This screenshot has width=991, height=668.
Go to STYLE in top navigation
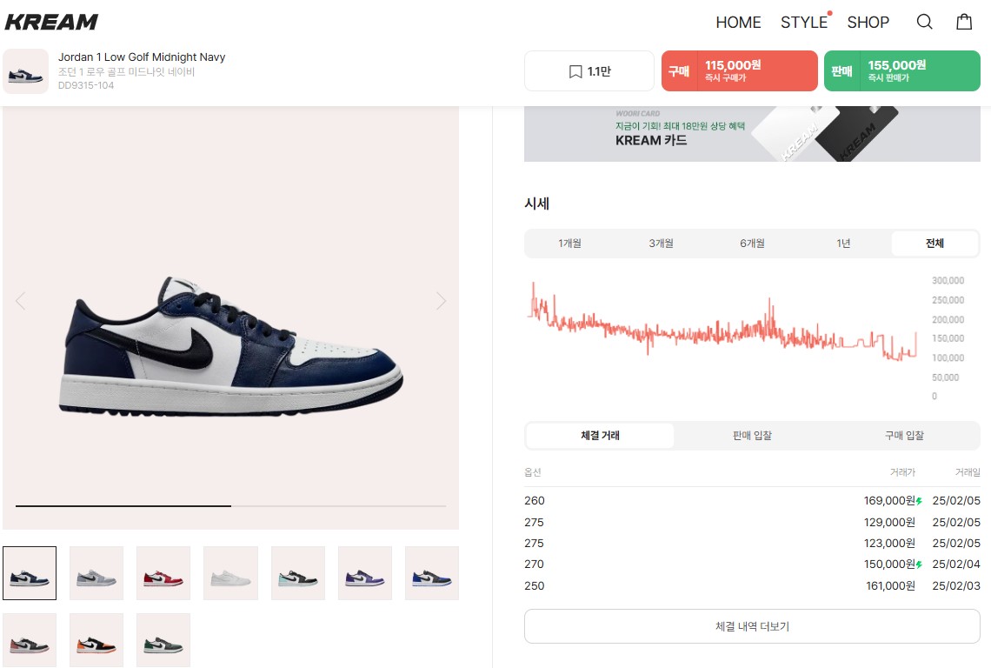pyautogui.click(x=804, y=22)
